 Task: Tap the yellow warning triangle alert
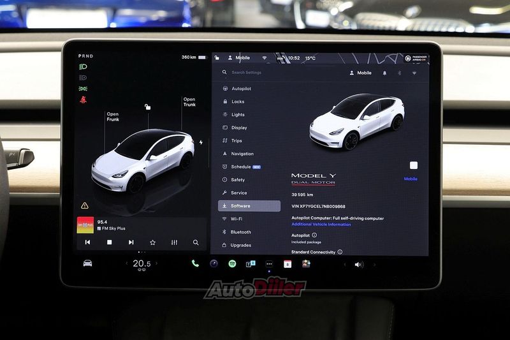pos(85,205)
